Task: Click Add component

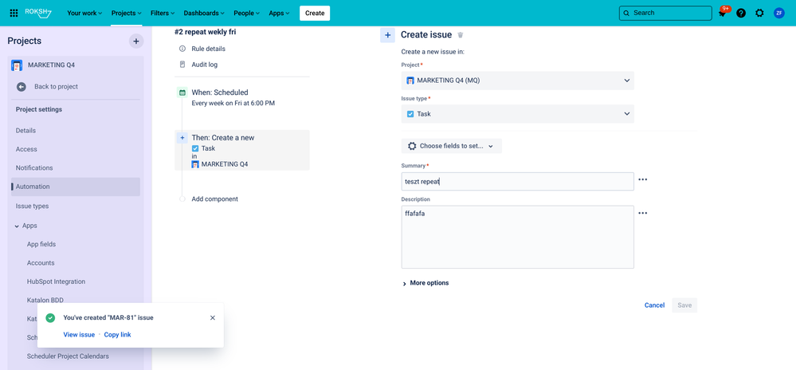Action: tap(215, 199)
